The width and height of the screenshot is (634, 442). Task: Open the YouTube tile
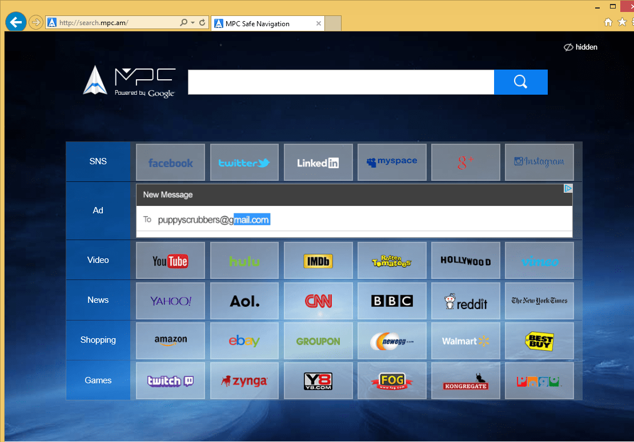click(x=171, y=261)
